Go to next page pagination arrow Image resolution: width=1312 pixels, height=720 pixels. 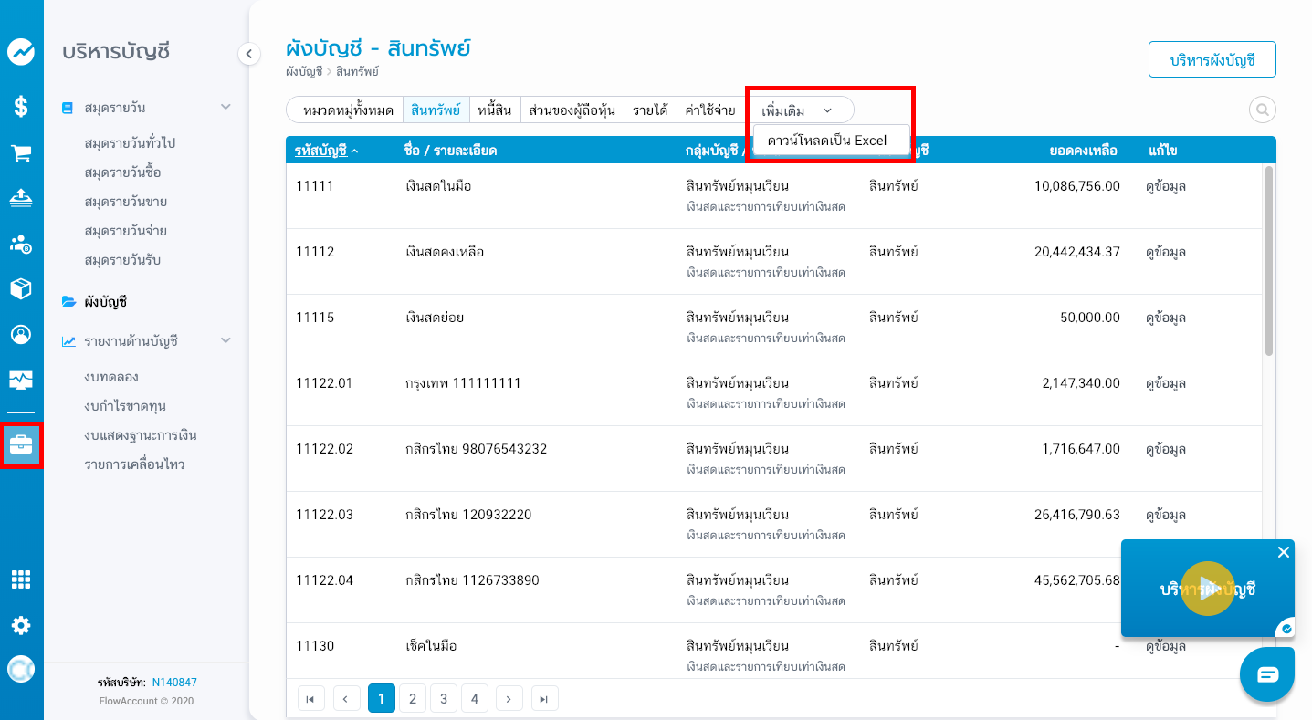coord(509,699)
